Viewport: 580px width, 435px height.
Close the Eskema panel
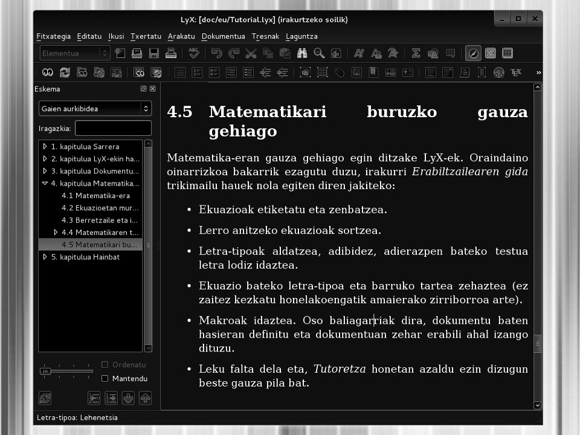coord(153,89)
